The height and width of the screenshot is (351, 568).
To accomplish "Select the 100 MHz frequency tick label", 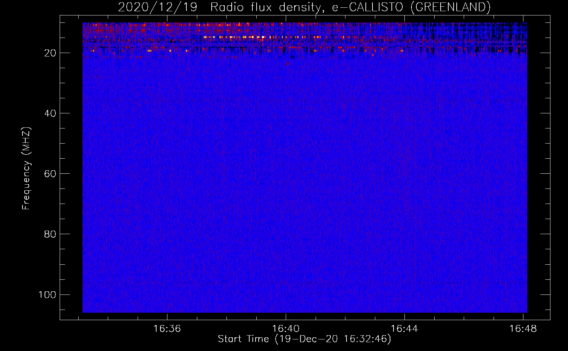I will [x=47, y=294].
